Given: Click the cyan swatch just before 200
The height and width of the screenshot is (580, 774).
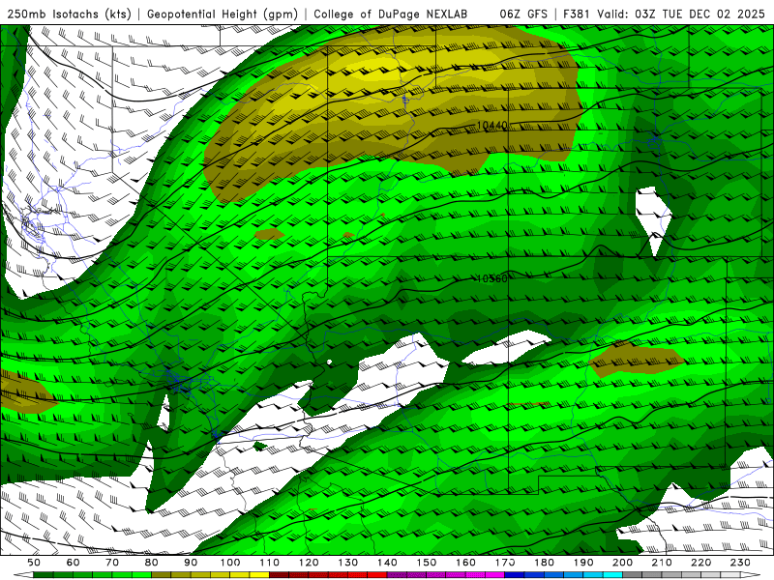Looking at the screenshot, I should coord(612,575).
